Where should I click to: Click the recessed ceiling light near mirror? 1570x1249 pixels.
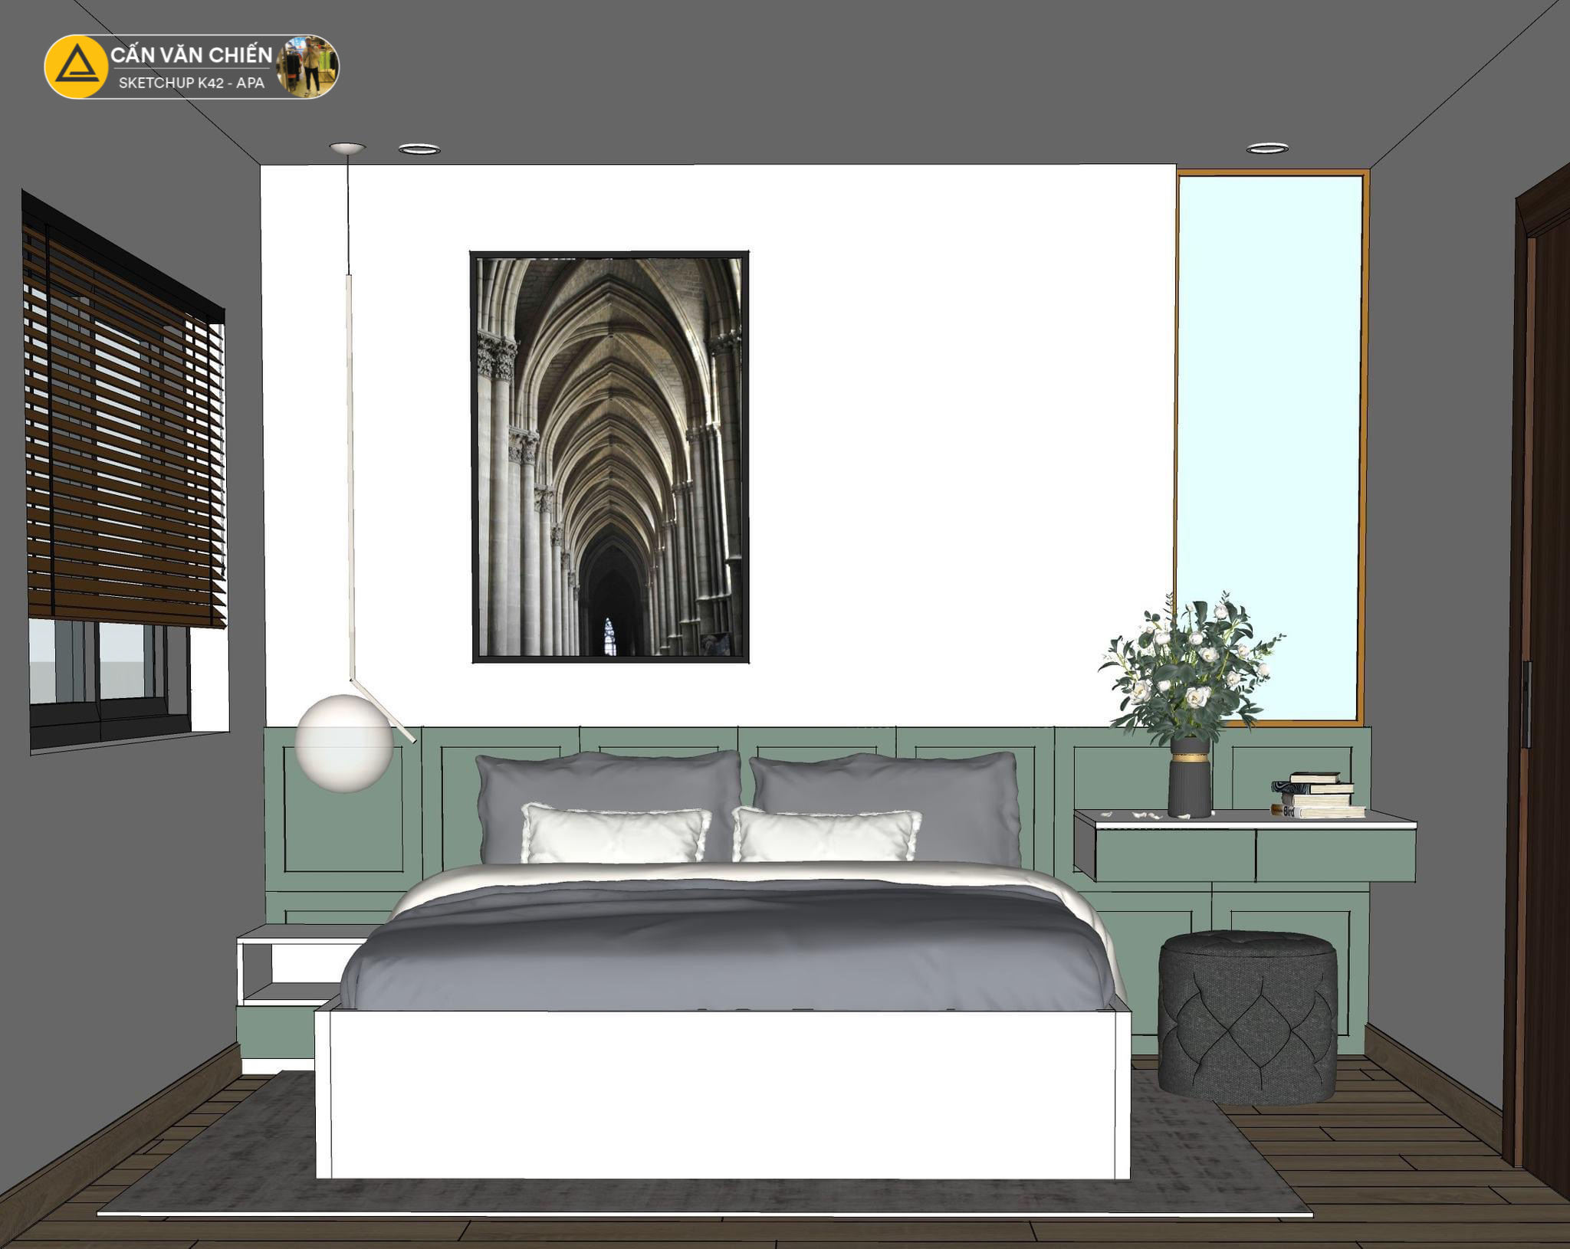[1266, 148]
